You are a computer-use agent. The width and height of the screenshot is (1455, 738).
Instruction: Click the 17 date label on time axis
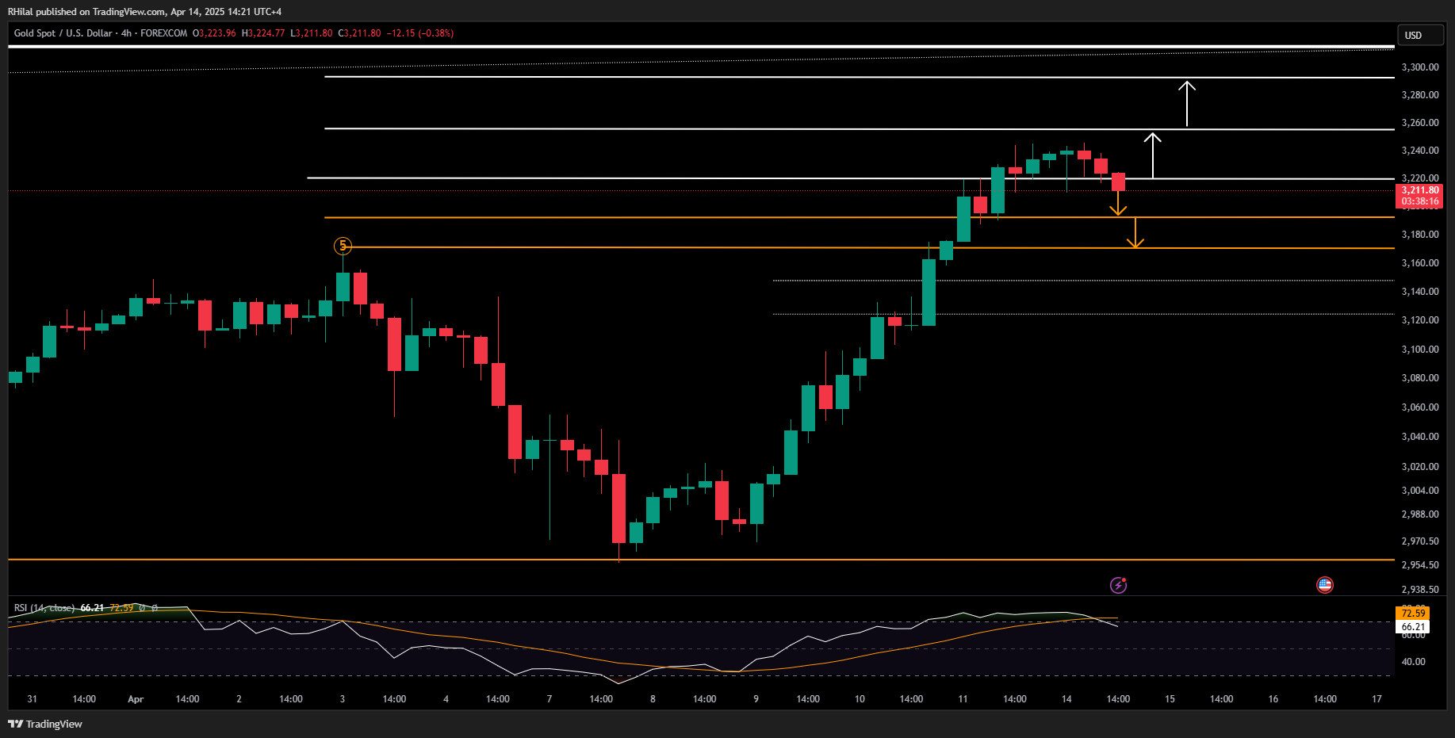pos(1377,699)
